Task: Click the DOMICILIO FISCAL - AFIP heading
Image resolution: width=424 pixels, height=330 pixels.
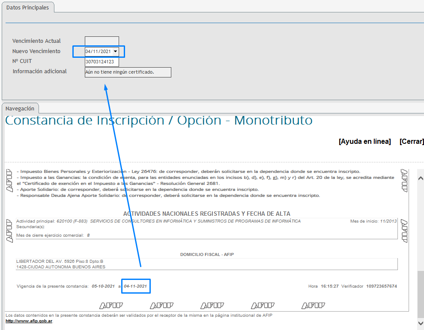Action: (207, 255)
